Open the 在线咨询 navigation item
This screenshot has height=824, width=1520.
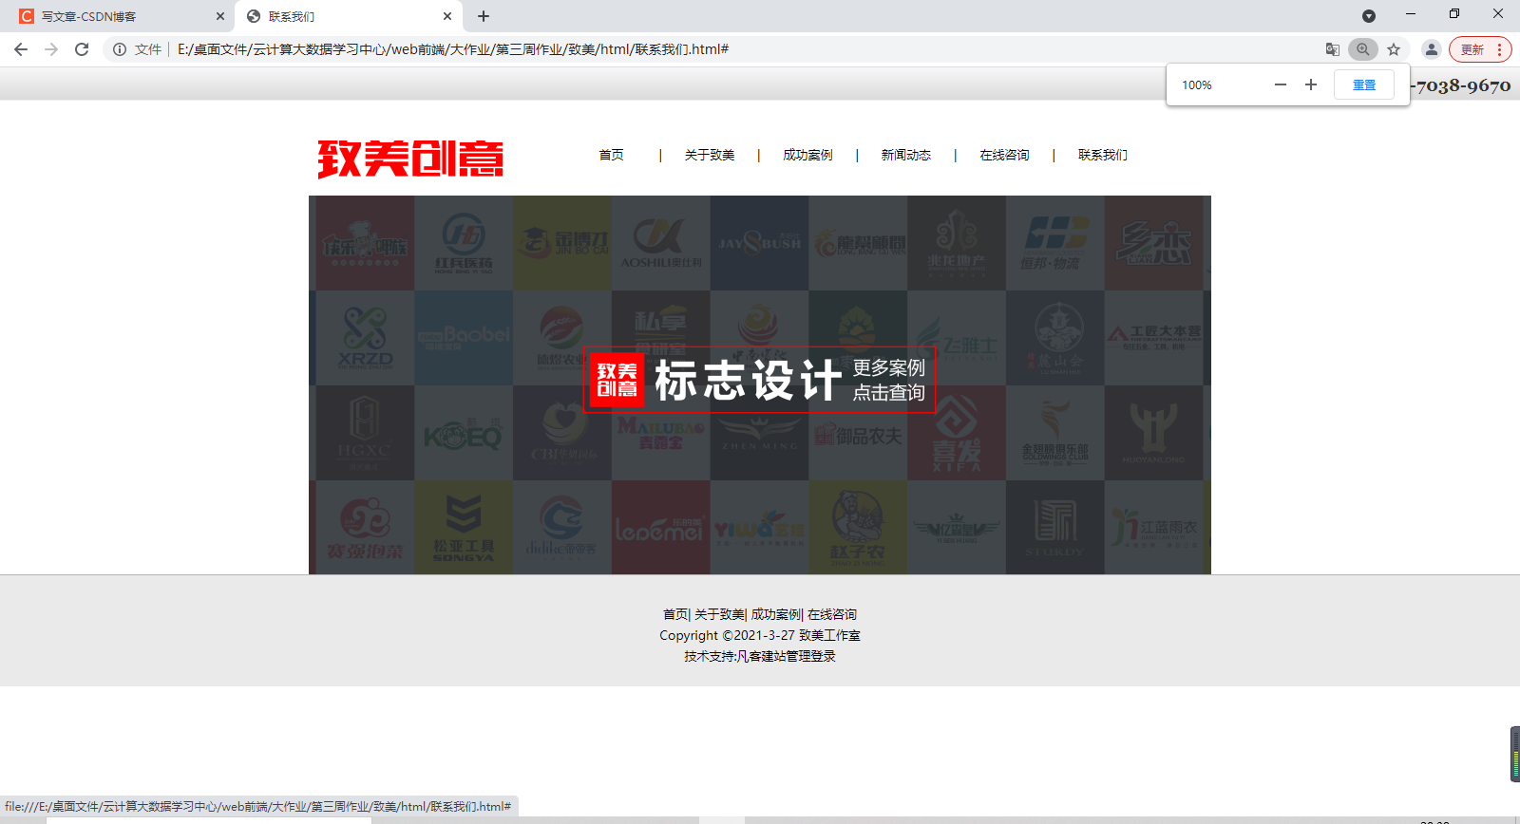tap(1005, 155)
